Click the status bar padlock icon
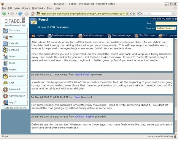Image resolution: width=178 pixels, height=143 pixels. (175, 136)
